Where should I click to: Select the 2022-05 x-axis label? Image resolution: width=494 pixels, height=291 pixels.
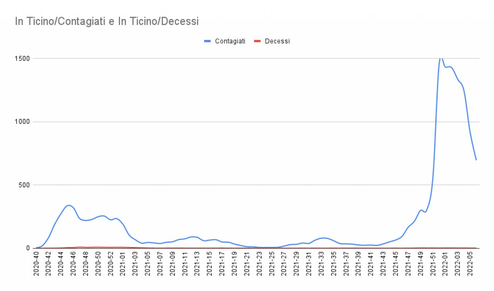tap(470, 264)
